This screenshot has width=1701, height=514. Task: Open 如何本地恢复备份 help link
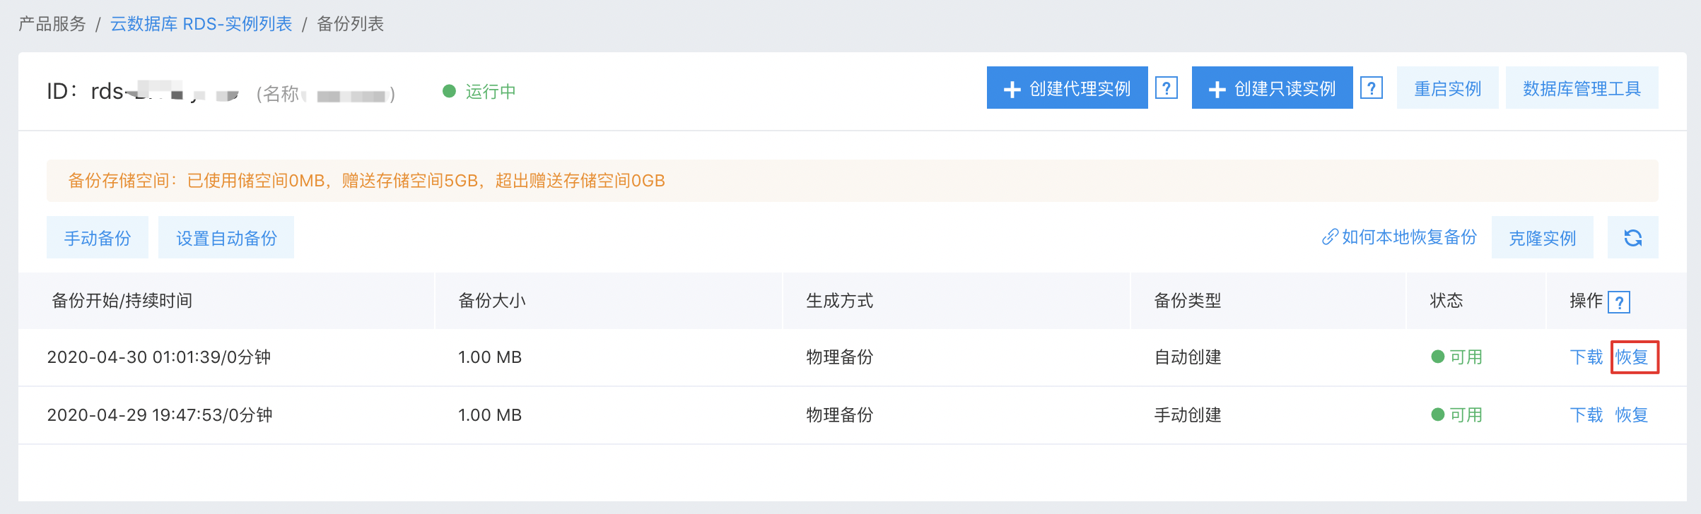coord(1409,237)
